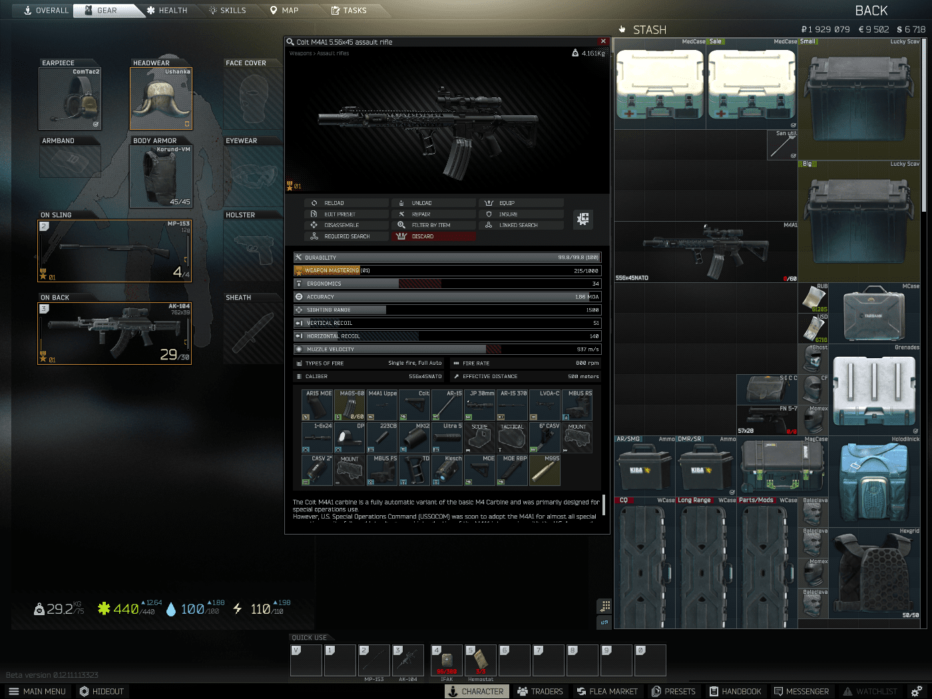Select the Ushanka headwear item
This screenshot has height=699, width=932.
[161, 99]
